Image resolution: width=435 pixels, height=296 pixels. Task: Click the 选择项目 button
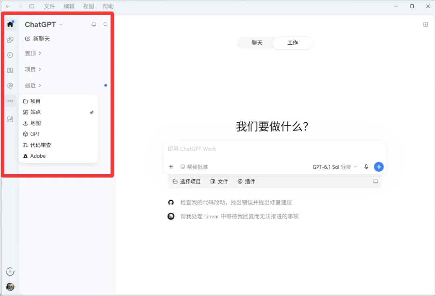[187, 182]
